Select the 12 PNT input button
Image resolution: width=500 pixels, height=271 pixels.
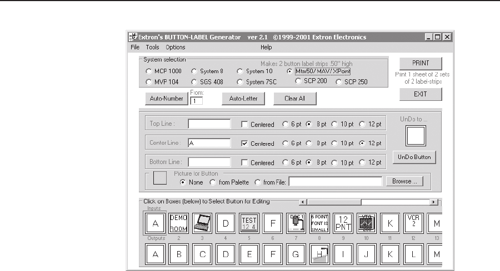point(343,223)
